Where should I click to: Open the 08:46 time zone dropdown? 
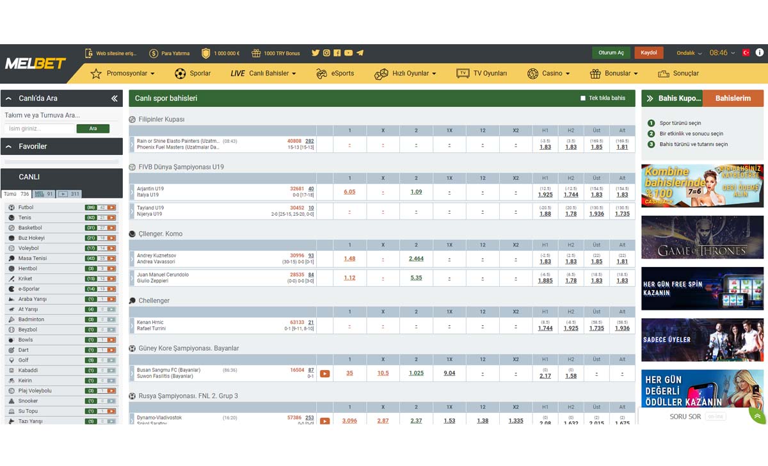[x=722, y=53]
